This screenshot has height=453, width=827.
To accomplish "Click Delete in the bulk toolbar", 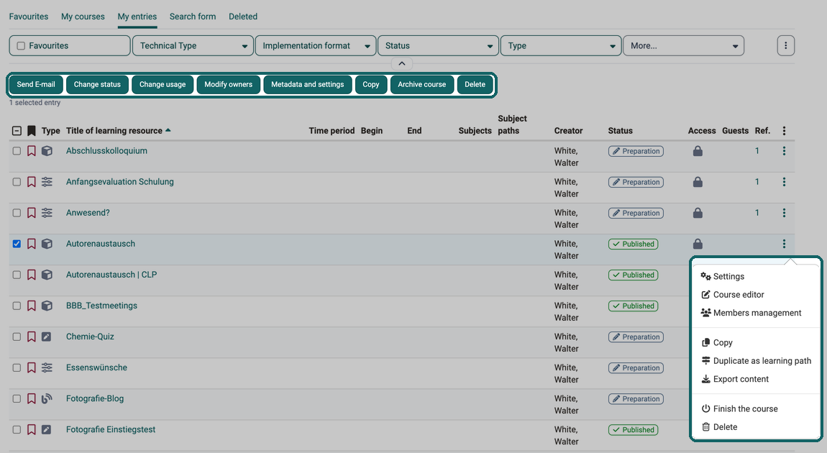I will 475,84.
